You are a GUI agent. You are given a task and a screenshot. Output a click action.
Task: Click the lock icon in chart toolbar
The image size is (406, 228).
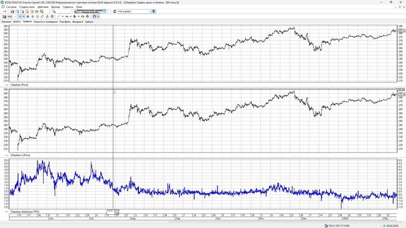[47, 17]
